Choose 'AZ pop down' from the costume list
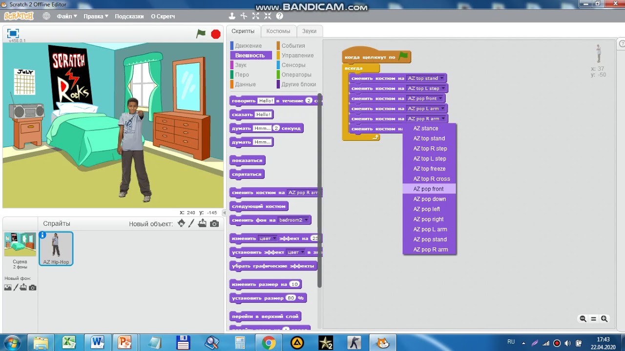 429,199
